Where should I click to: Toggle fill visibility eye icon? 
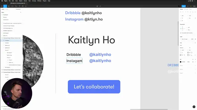coord(193,62)
